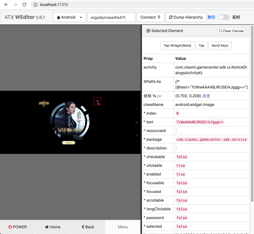Click the password row's false value
The image size is (254, 234).
(x=182, y=218)
